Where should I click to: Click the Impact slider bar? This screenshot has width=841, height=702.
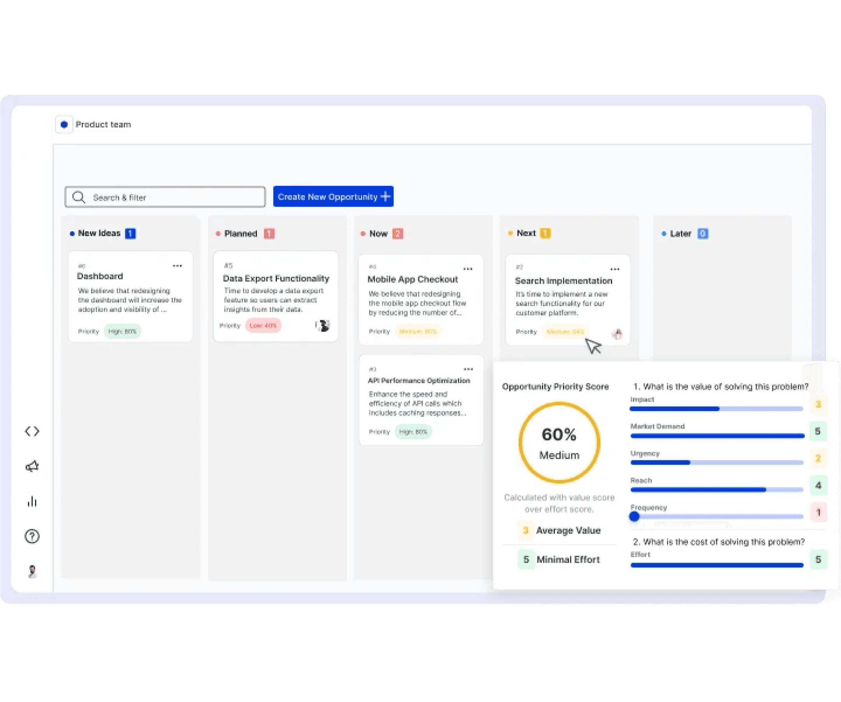716,409
